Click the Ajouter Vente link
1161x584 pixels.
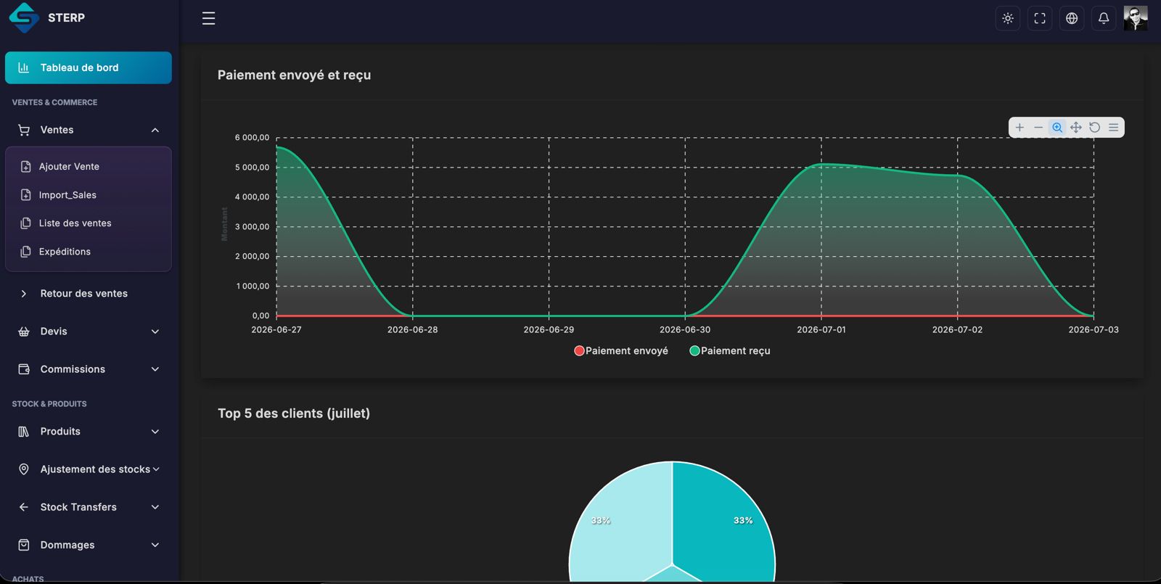tap(69, 167)
